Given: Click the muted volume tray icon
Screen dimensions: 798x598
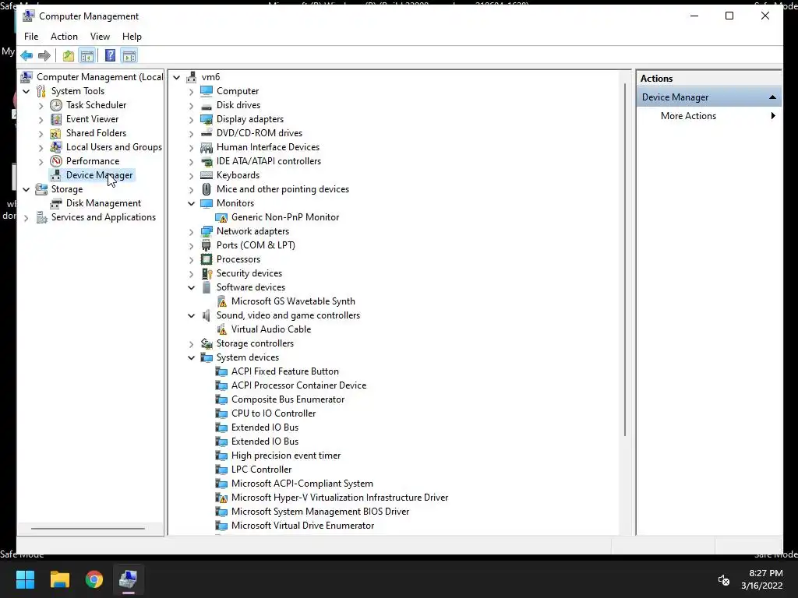Looking at the screenshot, I should point(724,579).
